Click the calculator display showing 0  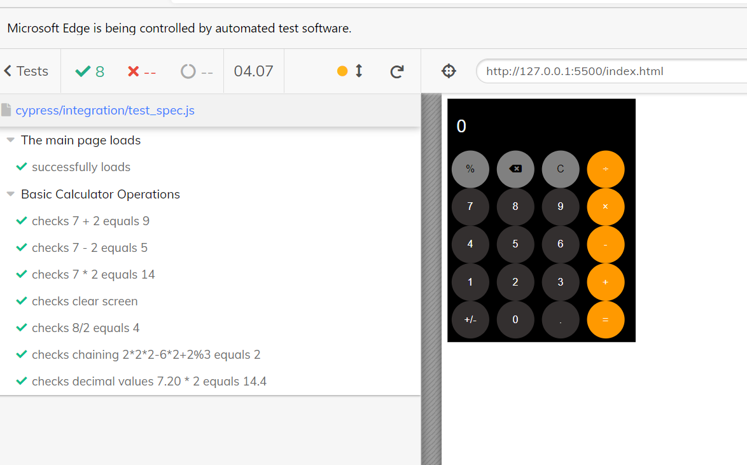pos(541,126)
